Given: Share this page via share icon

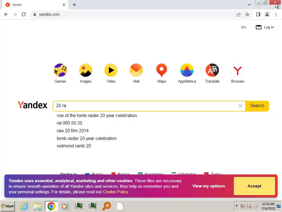Looking at the screenshot, I should [238, 14].
